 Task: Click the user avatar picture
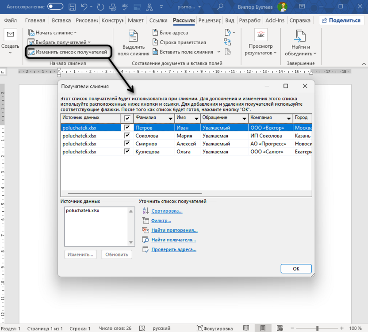(282, 7)
